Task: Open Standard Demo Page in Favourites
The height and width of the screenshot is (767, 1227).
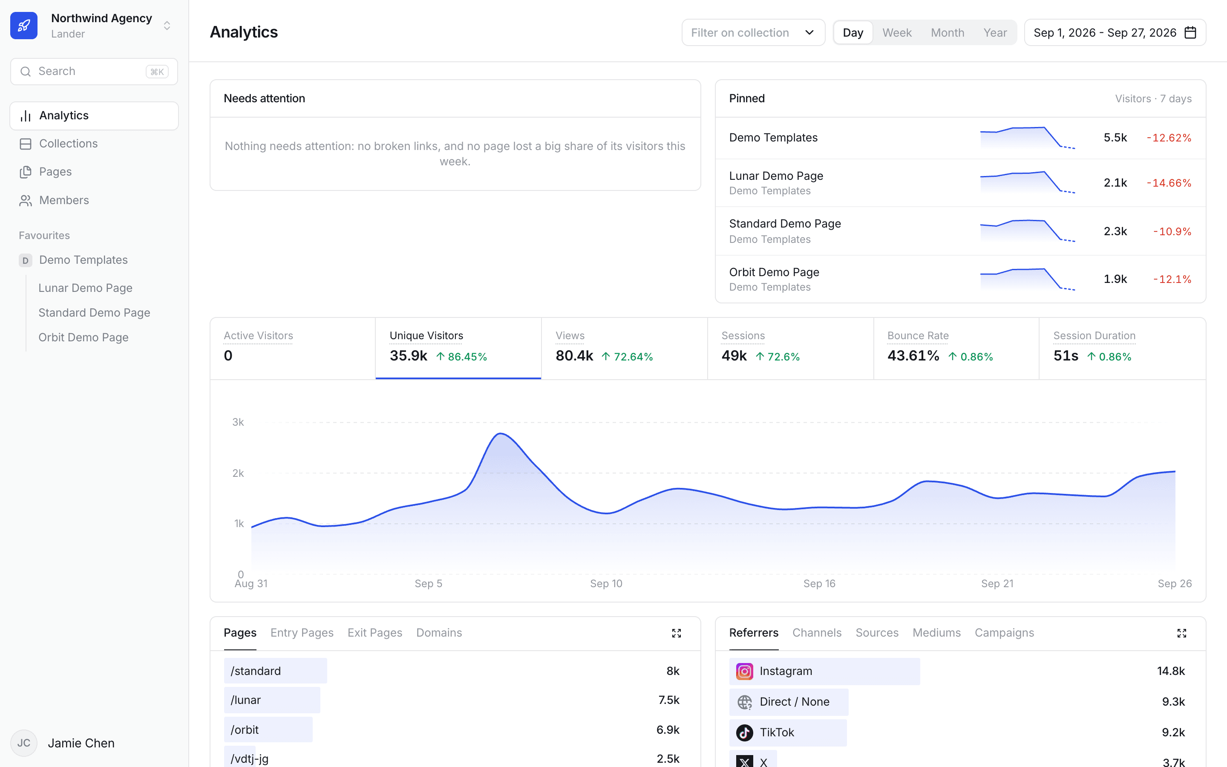Action: (94, 312)
